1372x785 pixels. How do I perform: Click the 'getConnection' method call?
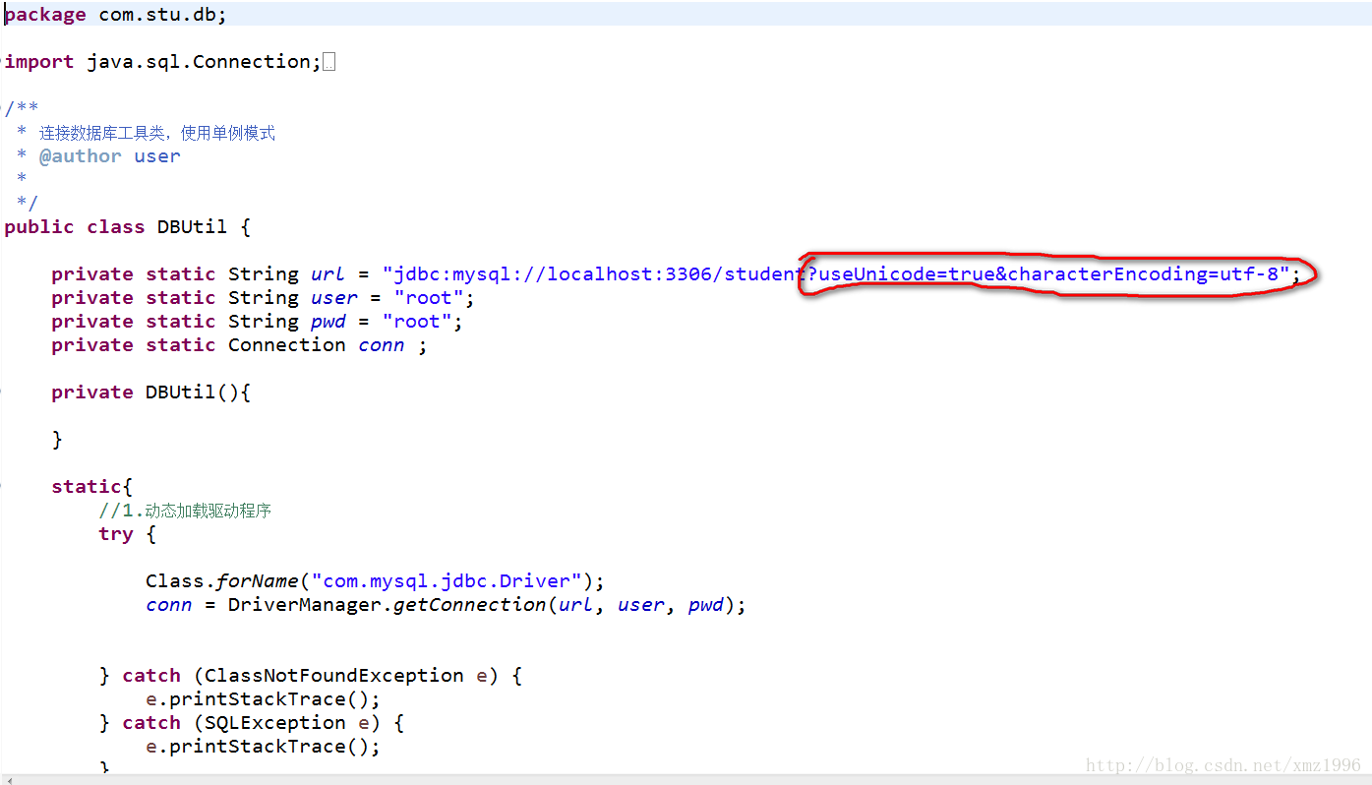[470, 605]
